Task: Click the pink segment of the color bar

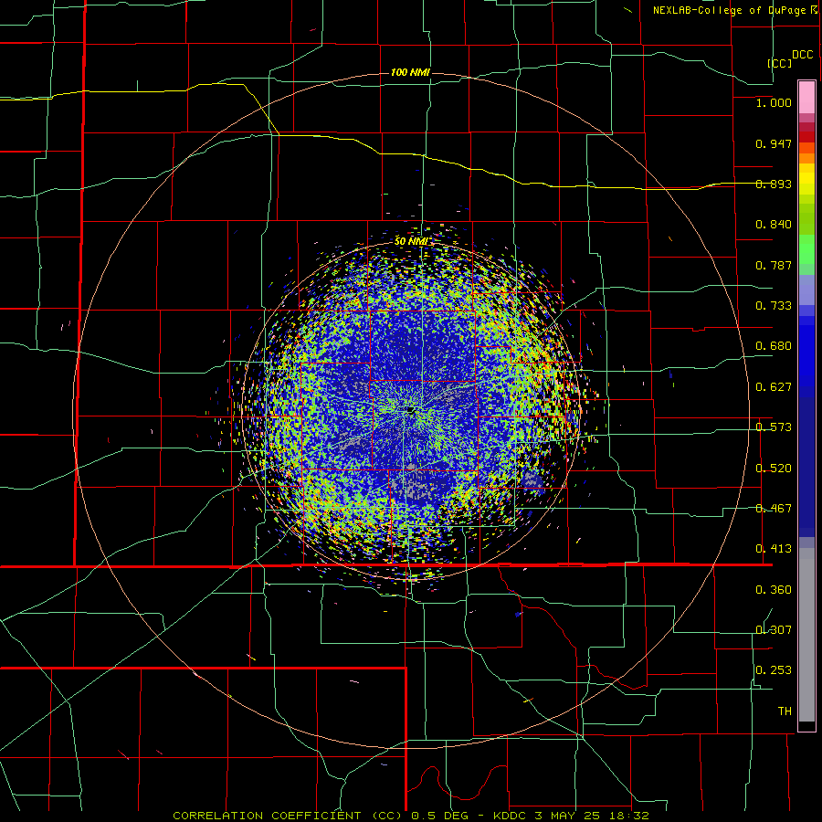Action: click(x=806, y=98)
